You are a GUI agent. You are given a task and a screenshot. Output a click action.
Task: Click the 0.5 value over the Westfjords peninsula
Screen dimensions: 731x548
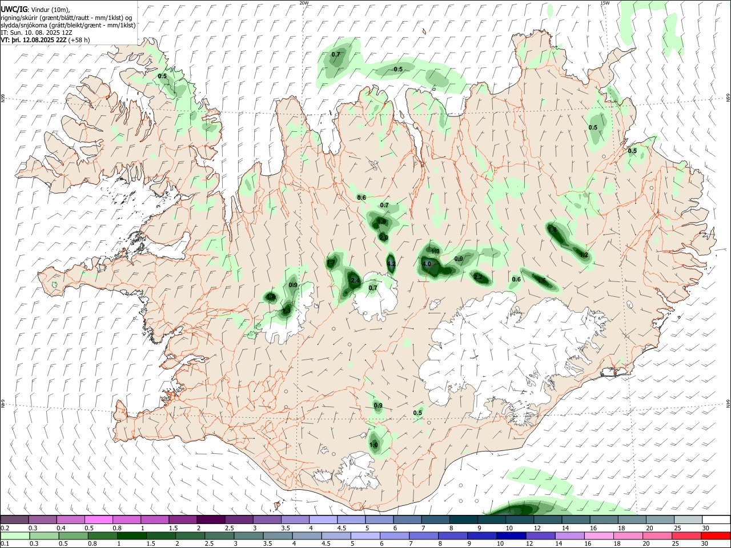coord(162,76)
